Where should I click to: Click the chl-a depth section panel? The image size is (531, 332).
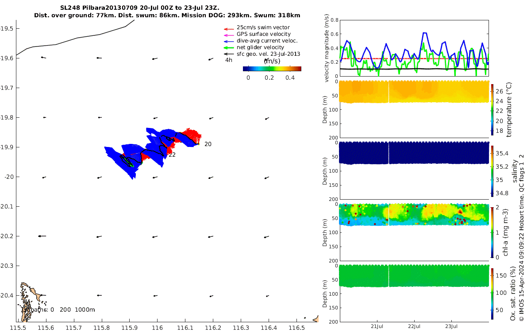click(x=413, y=232)
